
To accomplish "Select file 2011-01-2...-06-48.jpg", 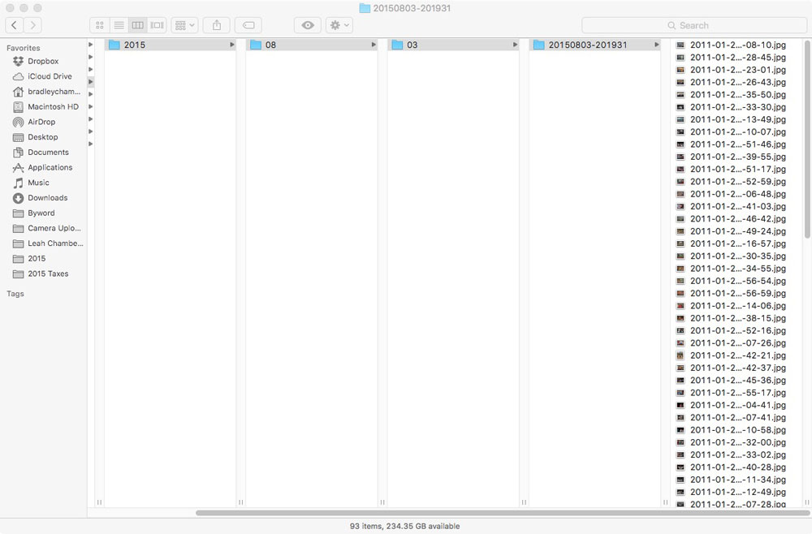I will click(737, 194).
